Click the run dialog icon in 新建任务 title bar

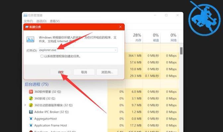(27, 27)
